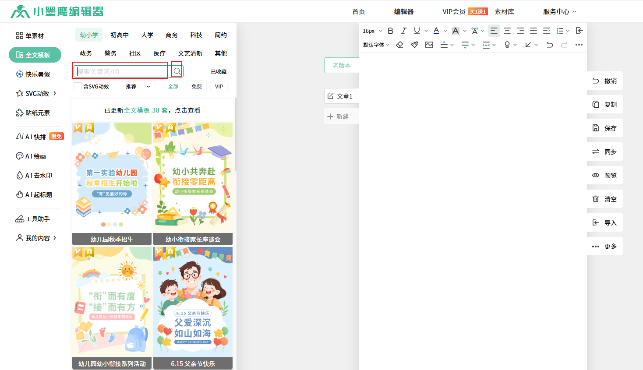Viewport: 643px width, 370px height.
Task: Click the insert image icon
Action: (x=429, y=45)
